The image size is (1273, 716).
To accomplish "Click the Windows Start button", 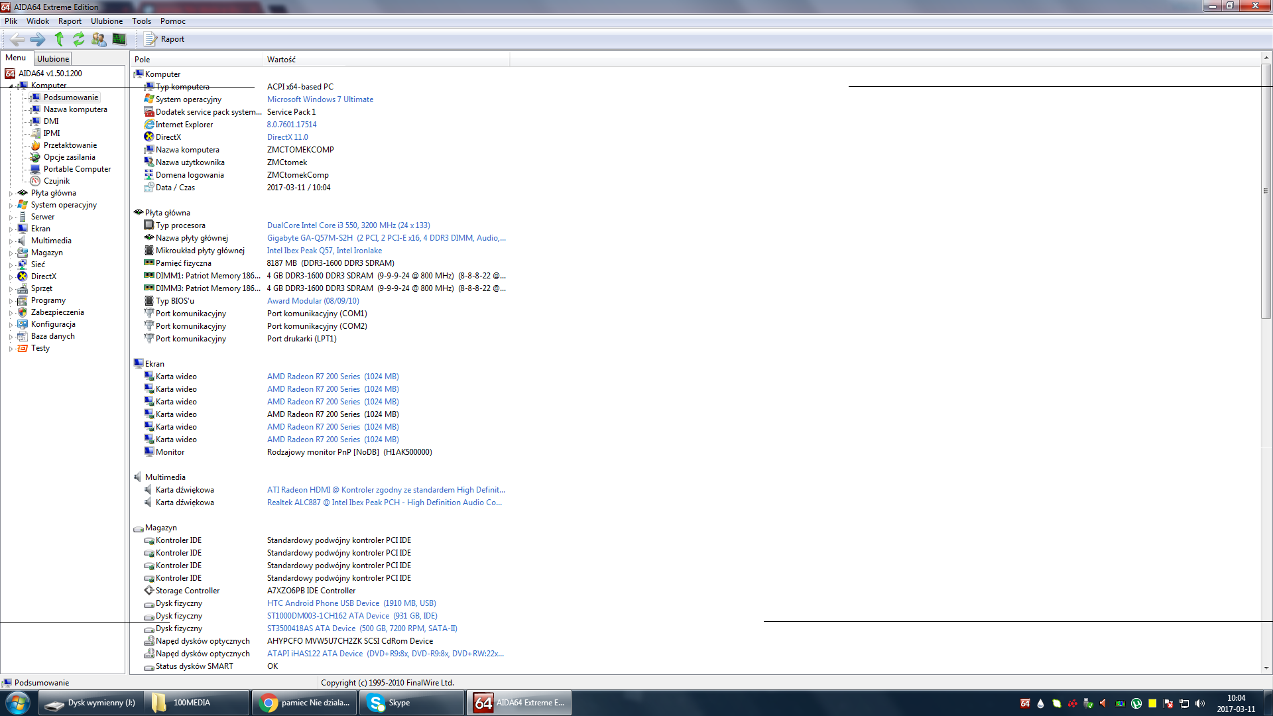I will [18, 703].
